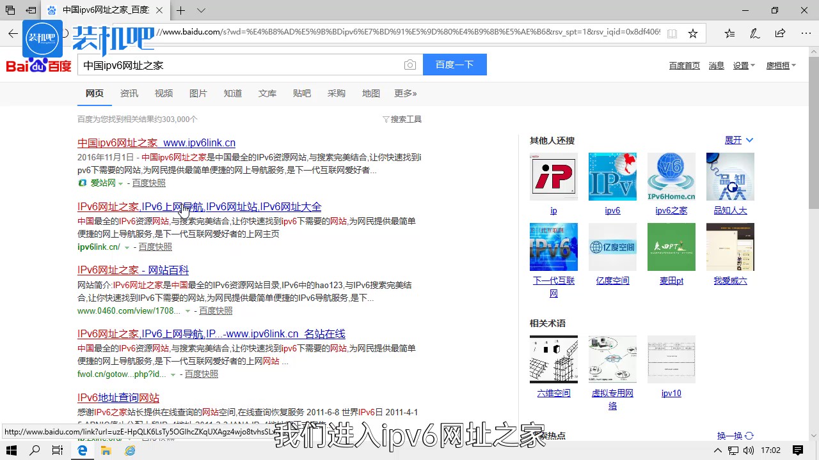This screenshot has width=819, height=460.
Task: Click the Baidu logo
Action: point(37,65)
